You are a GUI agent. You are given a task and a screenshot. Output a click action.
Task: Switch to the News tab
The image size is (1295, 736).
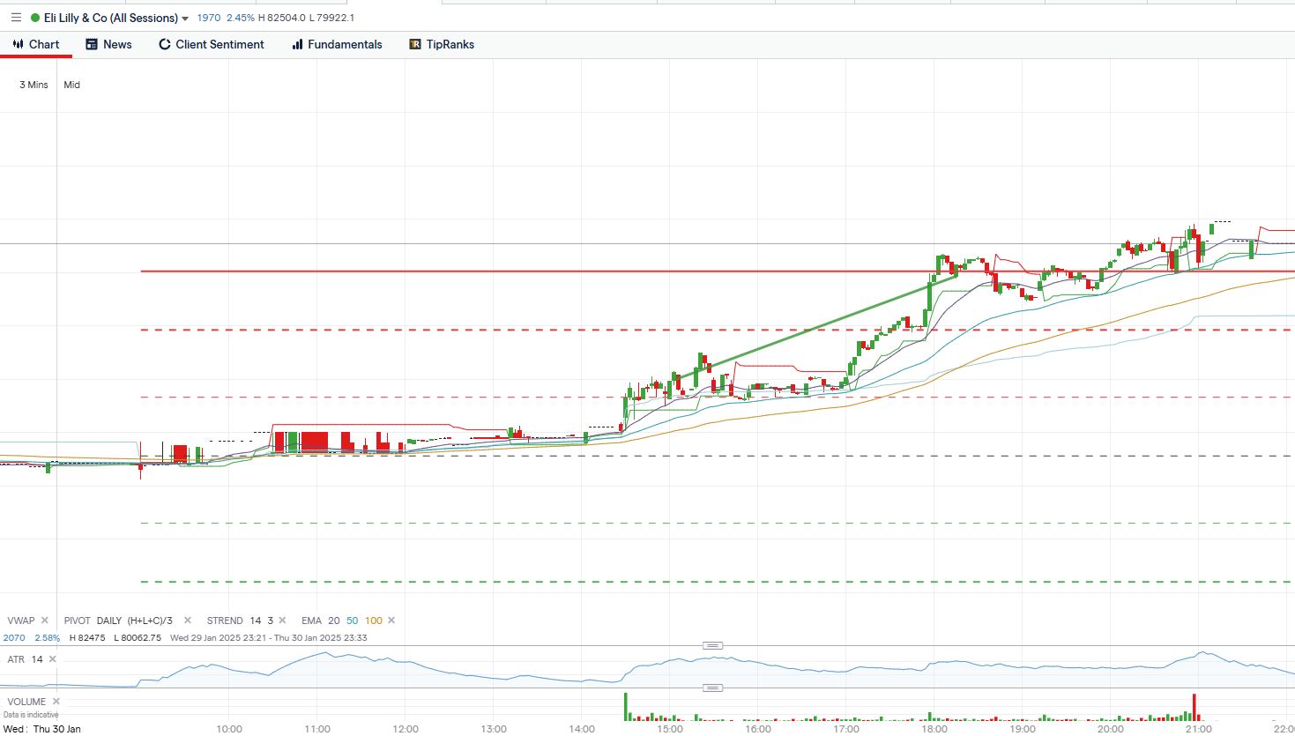click(108, 44)
